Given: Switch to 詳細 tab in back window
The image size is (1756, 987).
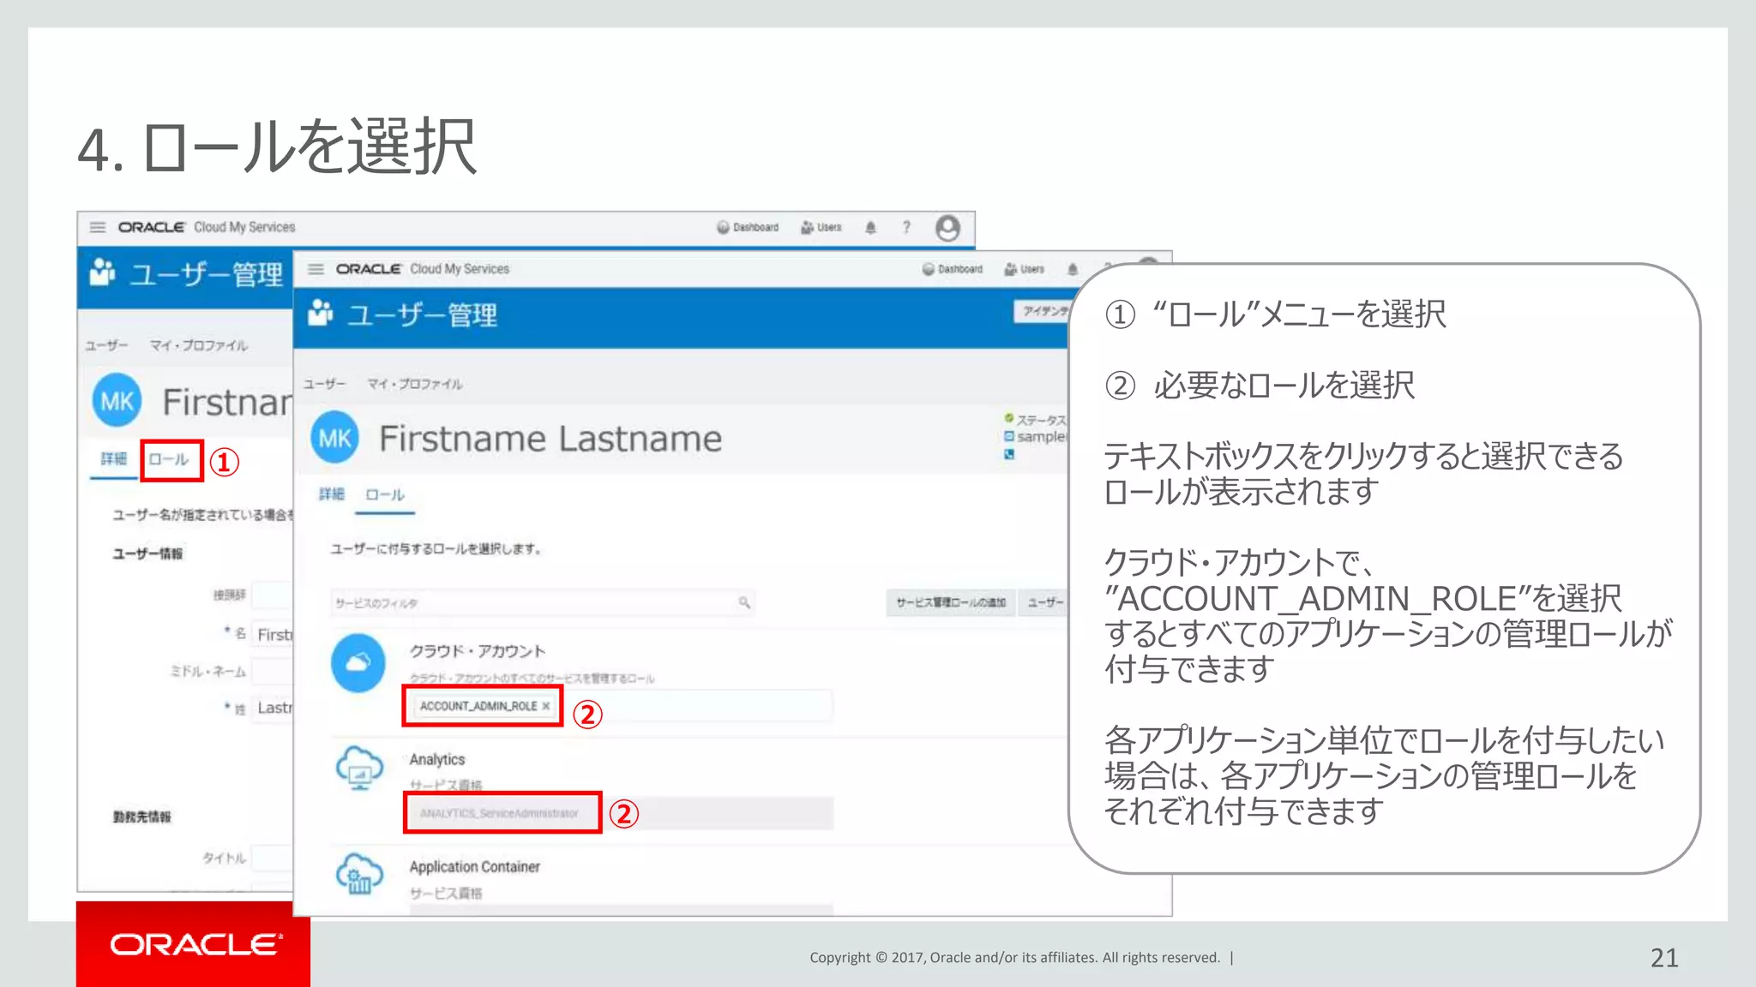Looking at the screenshot, I should pyautogui.click(x=113, y=459).
